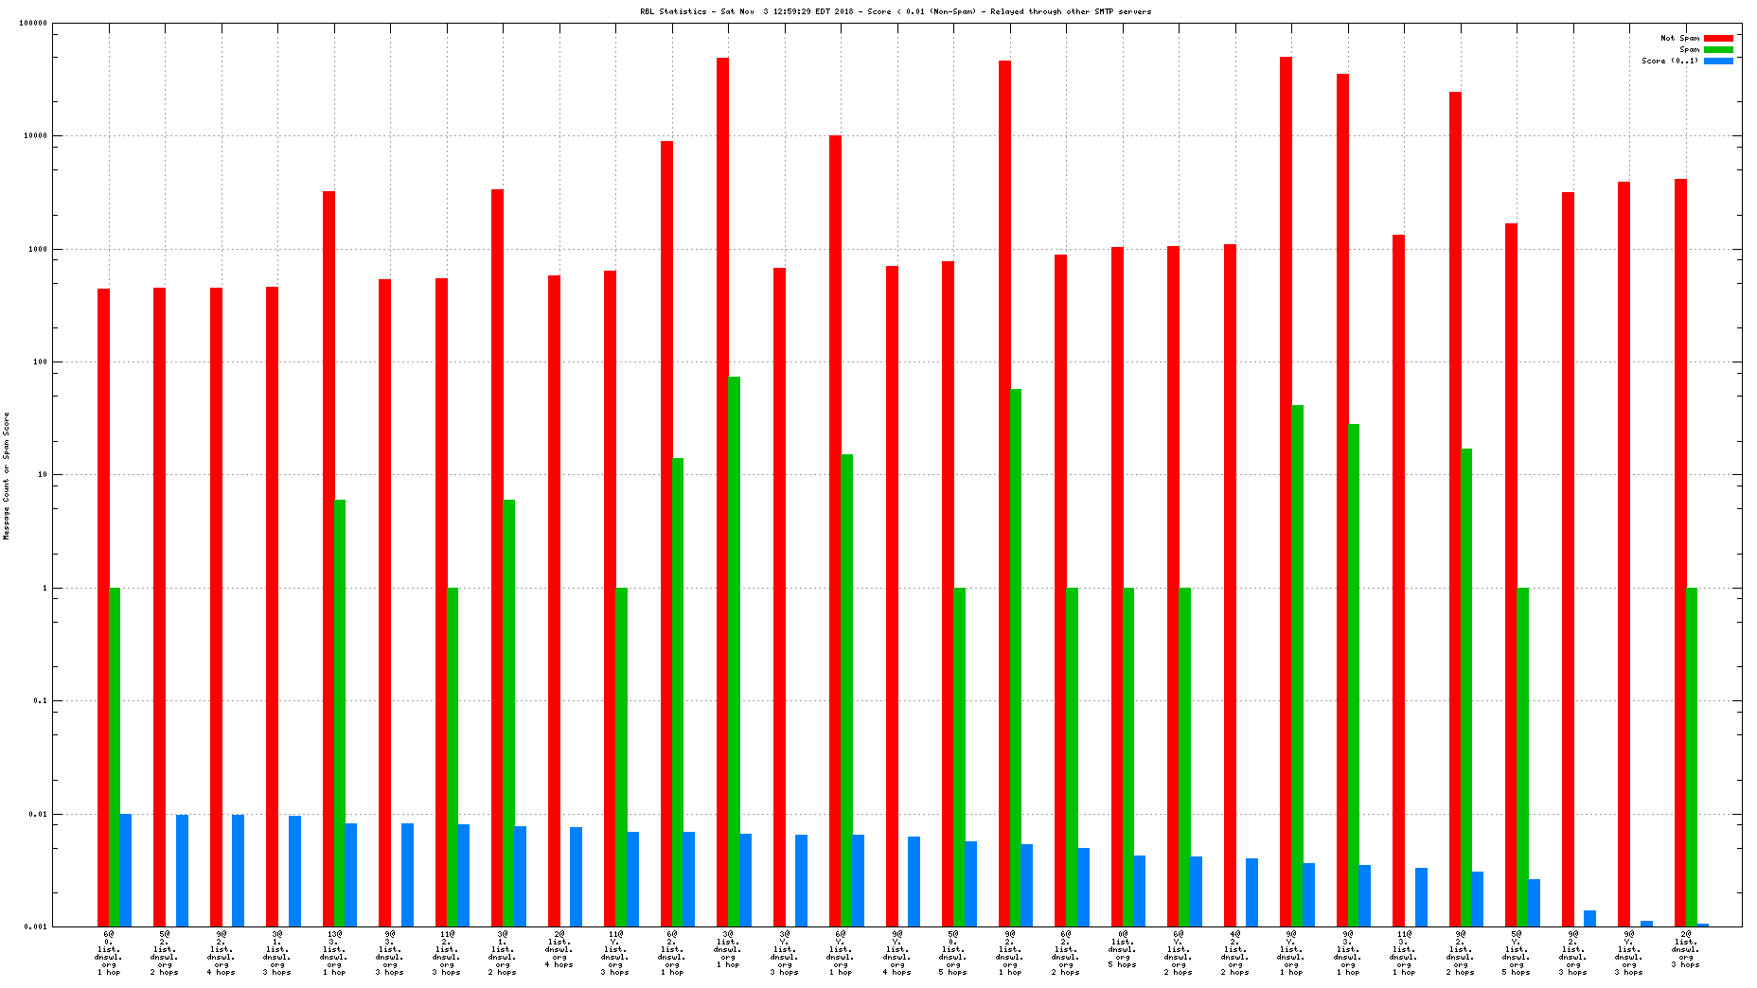The width and height of the screenshot is (1757, 988).
Task: Click the 'Message Count or Spam Score' axis title
Action: point(7,476)
